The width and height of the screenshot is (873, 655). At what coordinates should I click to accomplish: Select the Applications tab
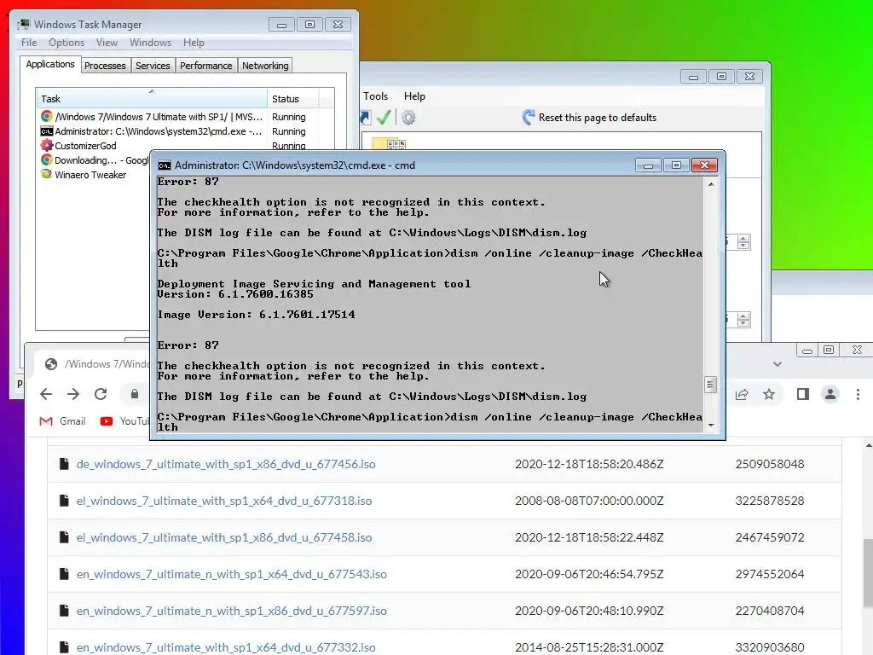(50, 64)
